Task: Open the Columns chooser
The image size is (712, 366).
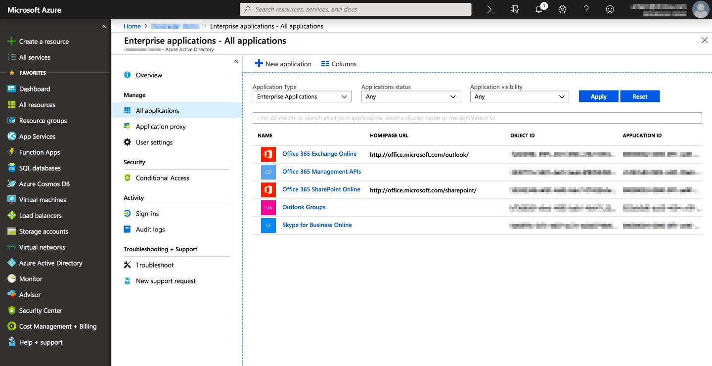Action: click(x=339, y=64)
